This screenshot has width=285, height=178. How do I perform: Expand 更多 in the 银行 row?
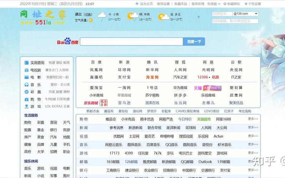[253, 170]
